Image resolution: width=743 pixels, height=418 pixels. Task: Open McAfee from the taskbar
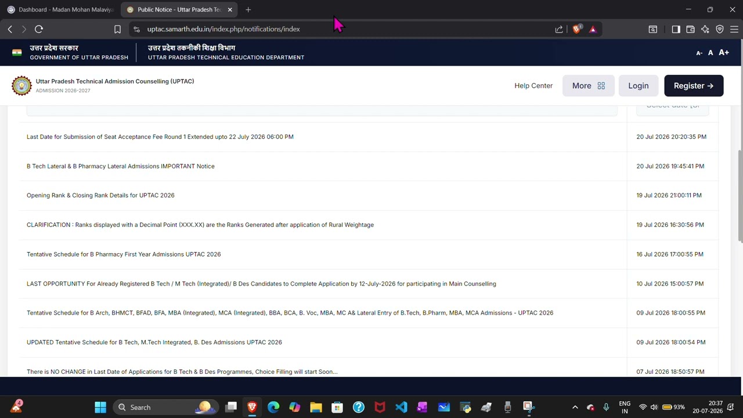(x=380, y=407)
